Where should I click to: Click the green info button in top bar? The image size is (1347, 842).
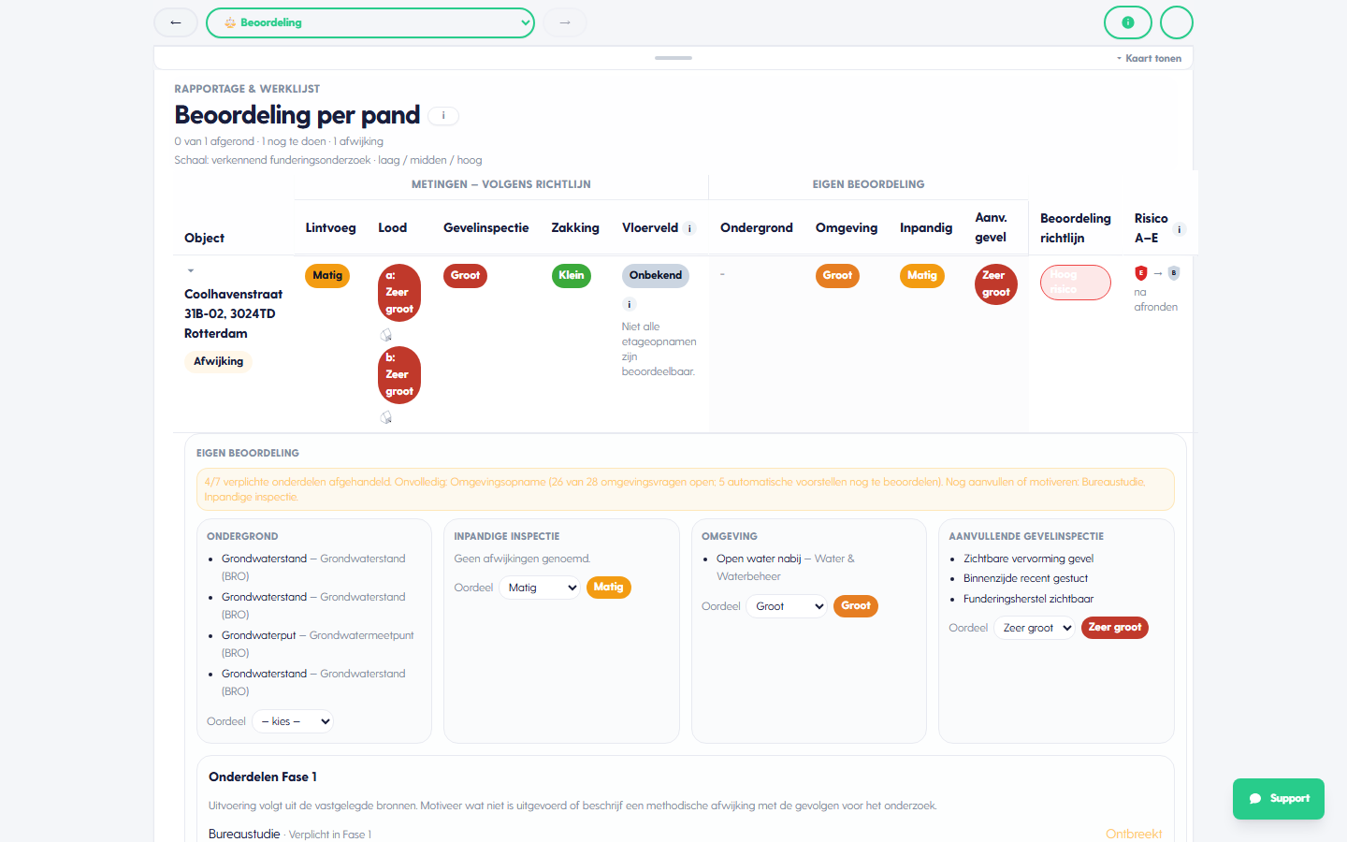(1128, 22)
